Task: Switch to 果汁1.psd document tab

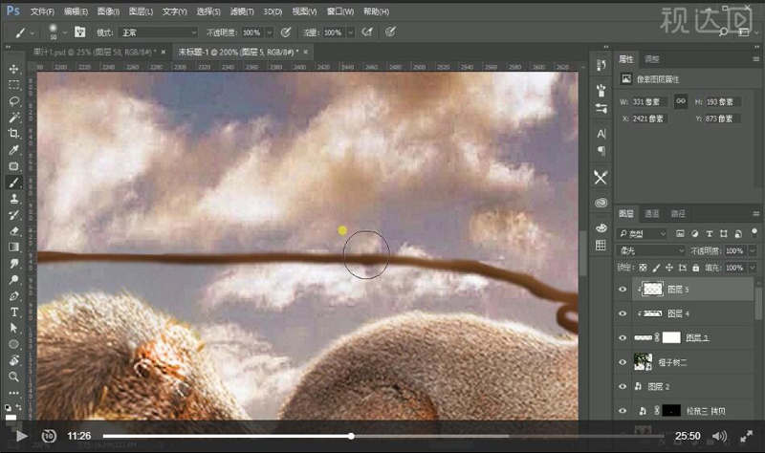Action: pyautogui.click(x=95, y=52)
